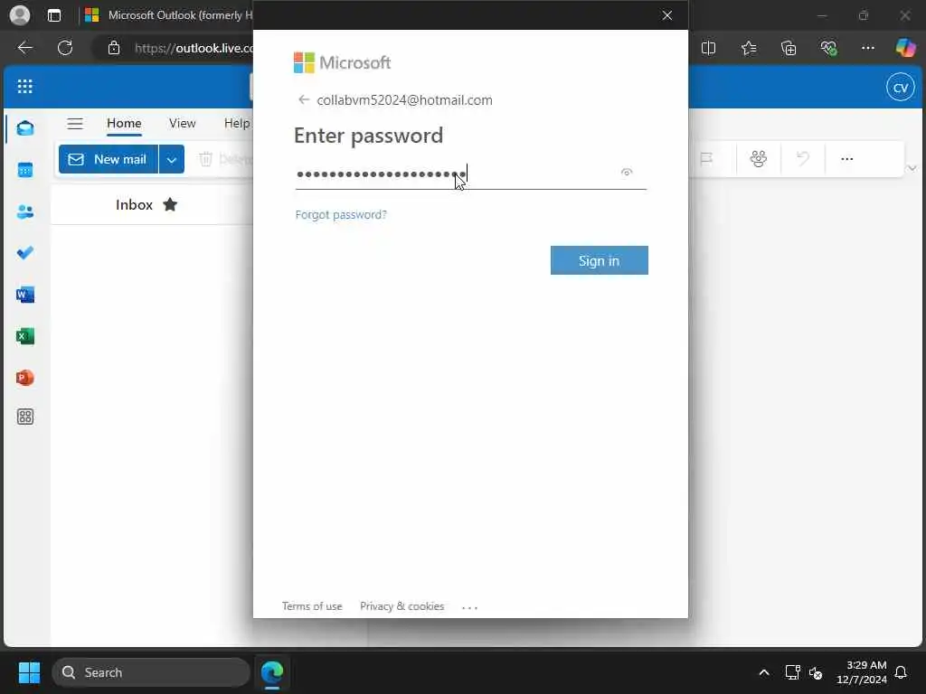Open Edge profile icon in title bar
Viewport: 926px width, 694px height.
[x=20, y=15]
